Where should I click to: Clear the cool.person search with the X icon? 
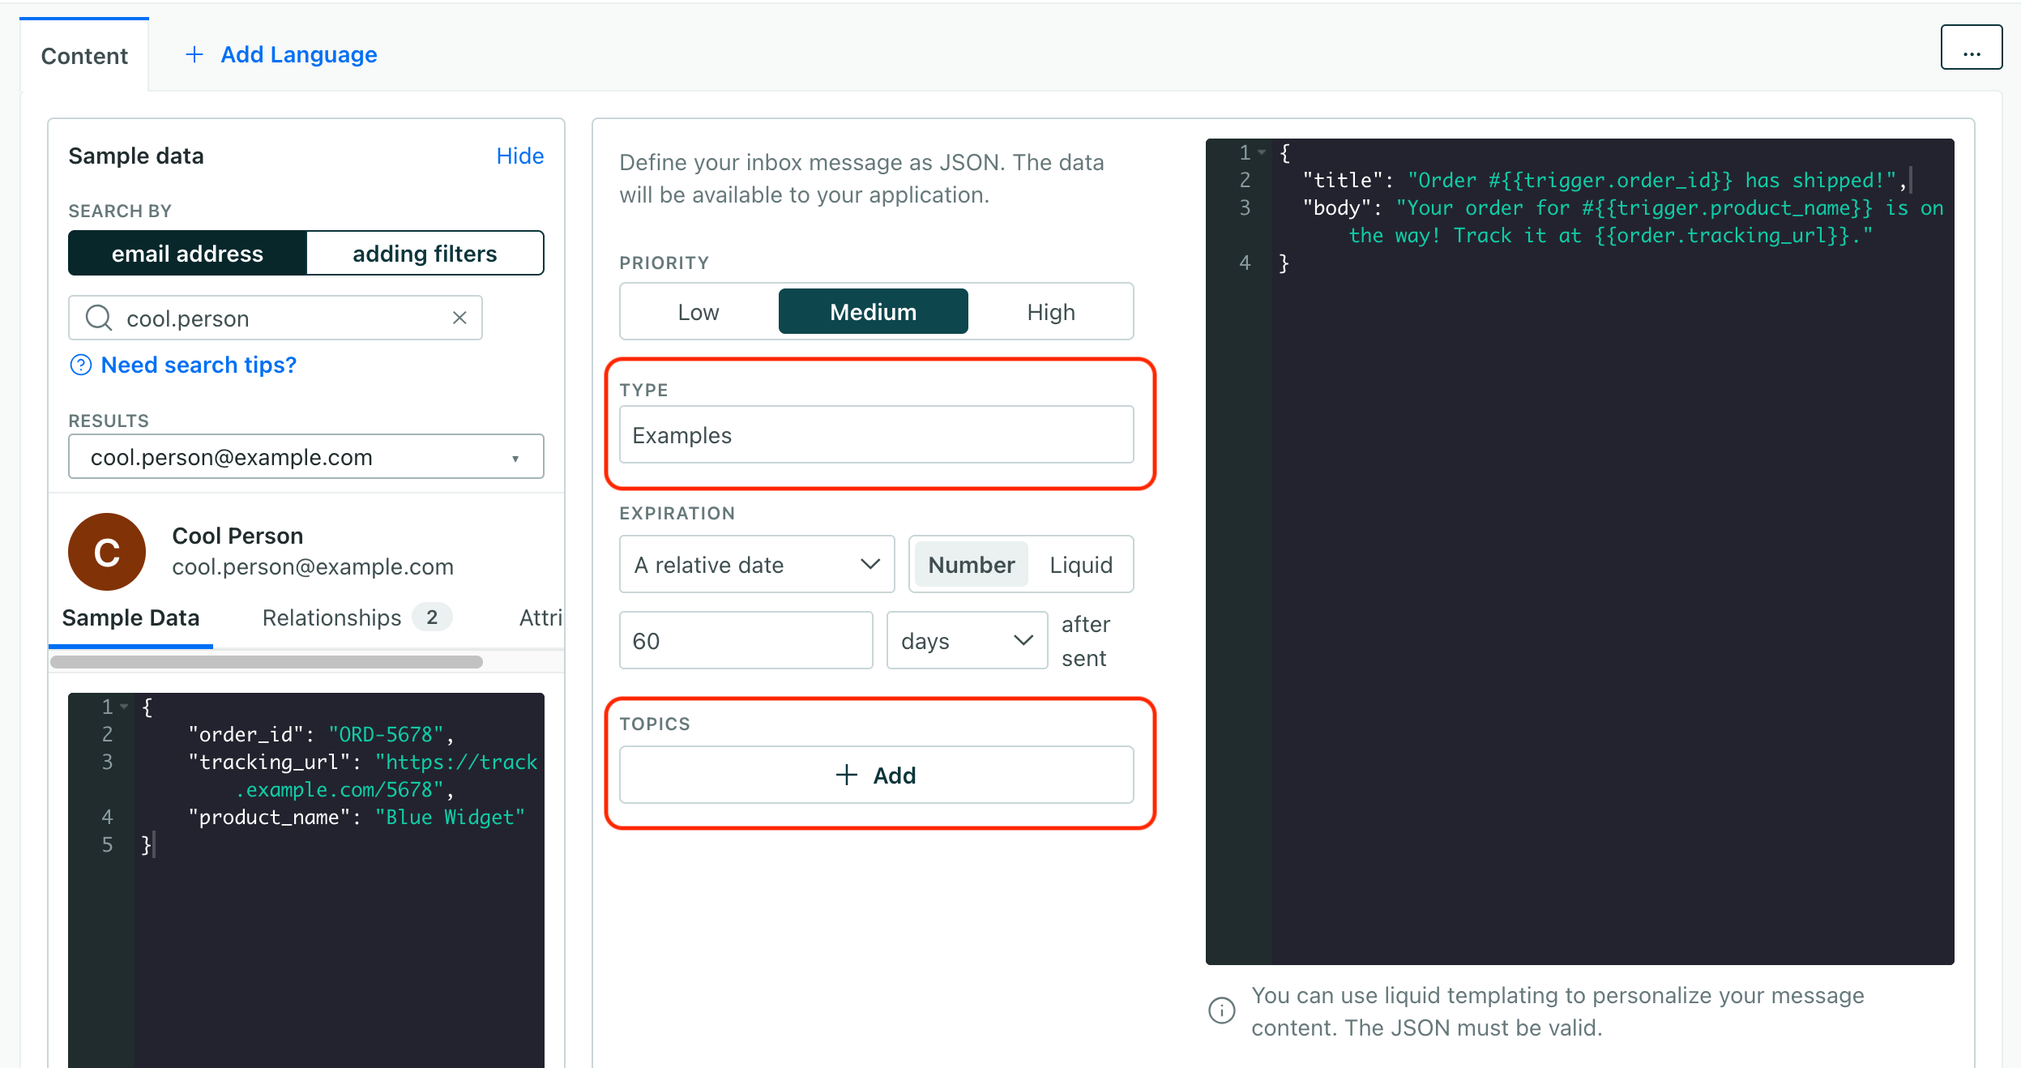coord(459,318)
